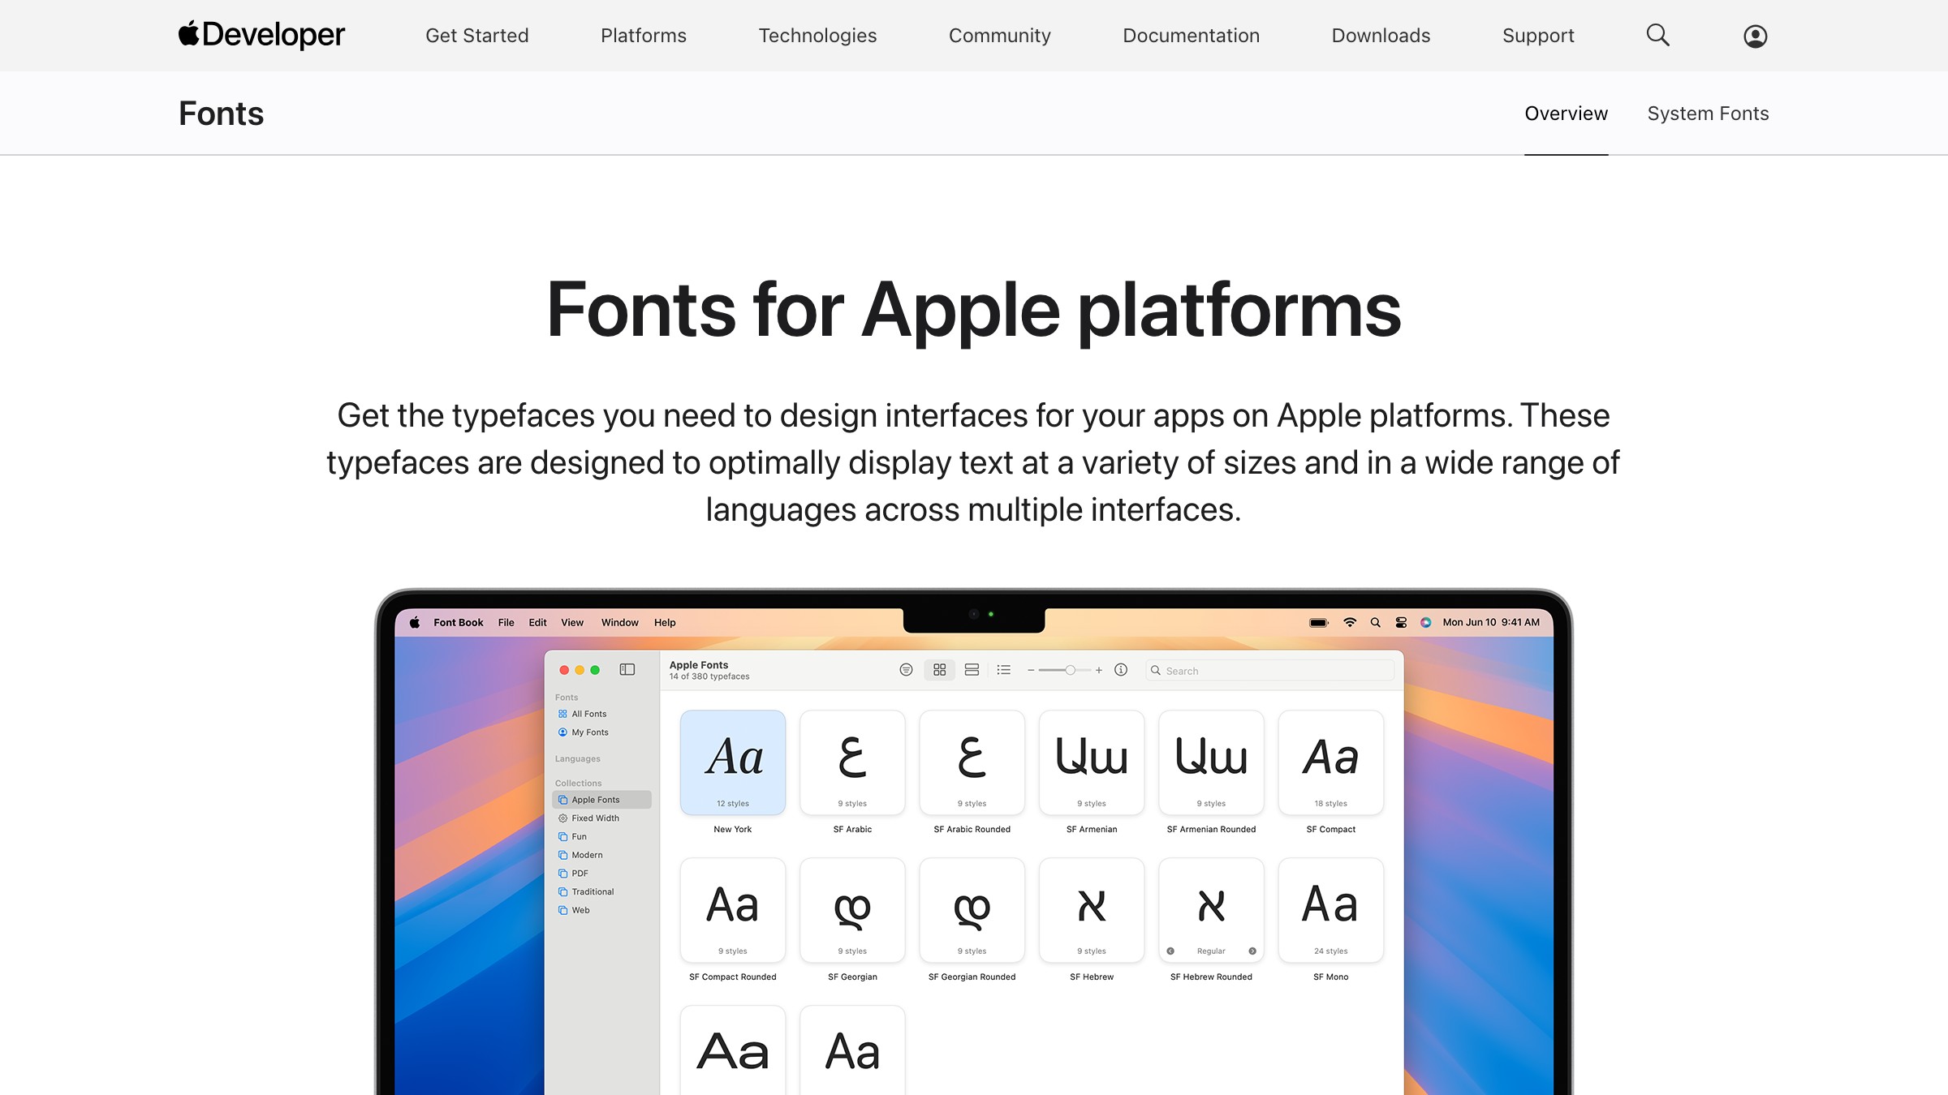
Task: Click Spotlight search icon in menu bar
Action: pos(1375,622)
